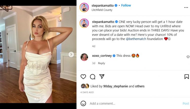
Task: Like the post with heart icon
Action: 83,77
